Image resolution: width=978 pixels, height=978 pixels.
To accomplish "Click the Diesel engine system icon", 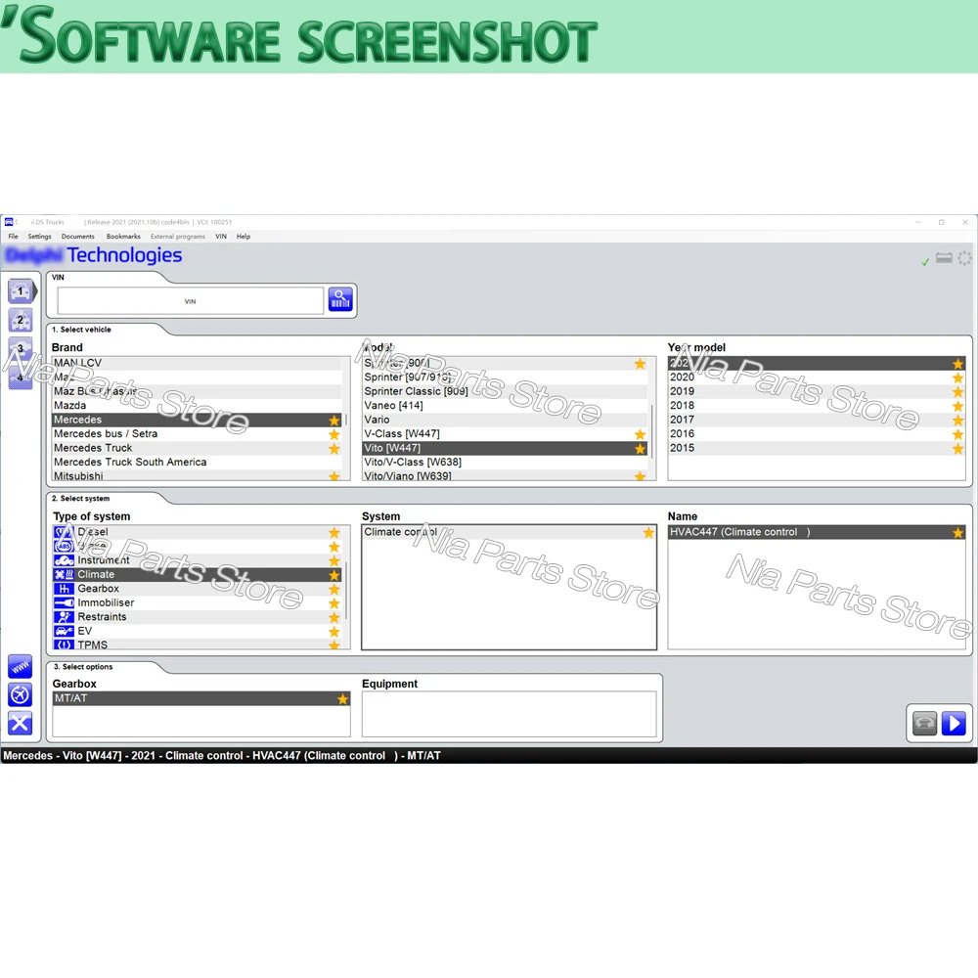I will [x=64, y=532].
